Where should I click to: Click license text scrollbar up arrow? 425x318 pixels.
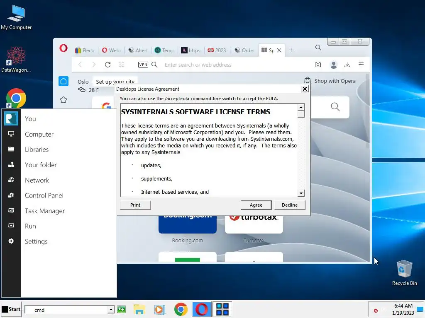[x=301, y=107]
